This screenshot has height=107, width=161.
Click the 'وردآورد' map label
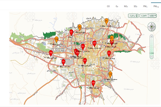[x=21, y=37]
